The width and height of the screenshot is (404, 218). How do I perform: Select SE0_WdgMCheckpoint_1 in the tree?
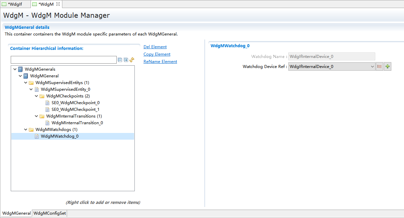click(x=75, y=110)
